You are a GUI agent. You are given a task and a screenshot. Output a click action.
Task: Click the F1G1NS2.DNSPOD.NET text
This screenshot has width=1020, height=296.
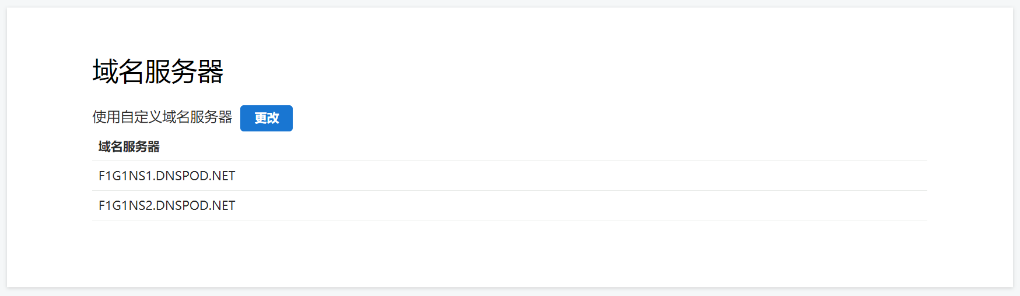coord(167,205)
